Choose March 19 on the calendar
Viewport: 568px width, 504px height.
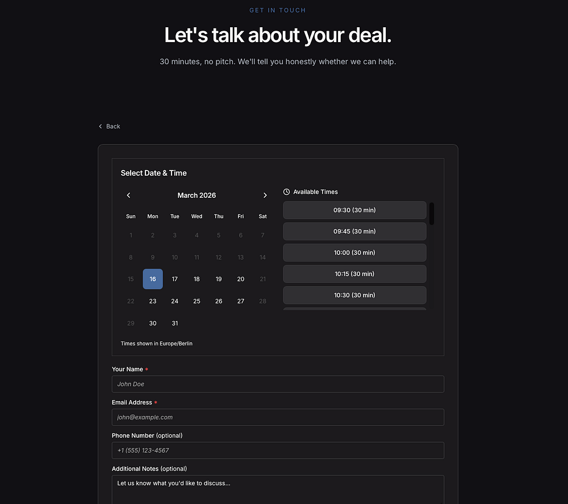click(219, 279)
